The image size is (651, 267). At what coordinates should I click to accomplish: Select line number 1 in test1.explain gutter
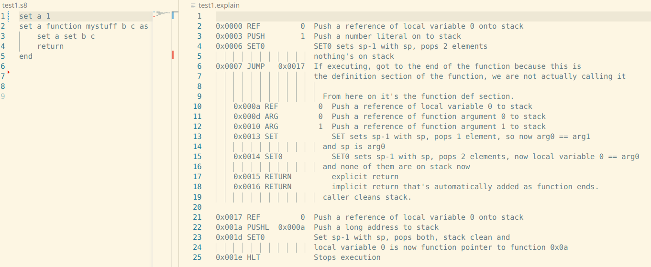pos(199,16)
